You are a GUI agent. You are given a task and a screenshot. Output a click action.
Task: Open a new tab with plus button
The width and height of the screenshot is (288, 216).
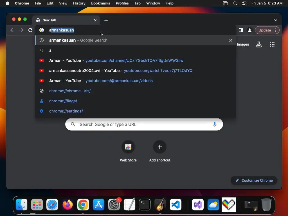[106, 20]
